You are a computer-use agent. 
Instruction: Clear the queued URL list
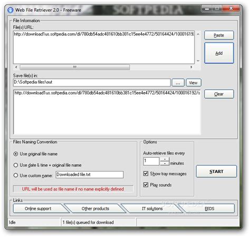point(219,94)
